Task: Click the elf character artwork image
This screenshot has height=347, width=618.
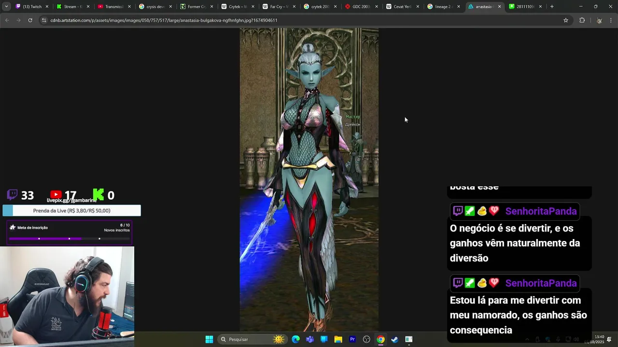Action: [309, 180]
